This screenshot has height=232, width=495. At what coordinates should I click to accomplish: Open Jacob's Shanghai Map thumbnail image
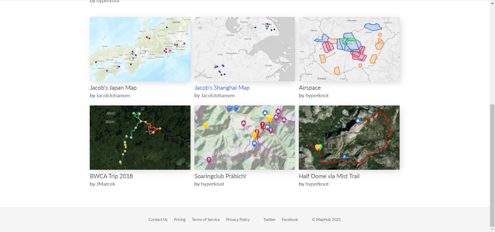tap(245, 49)
